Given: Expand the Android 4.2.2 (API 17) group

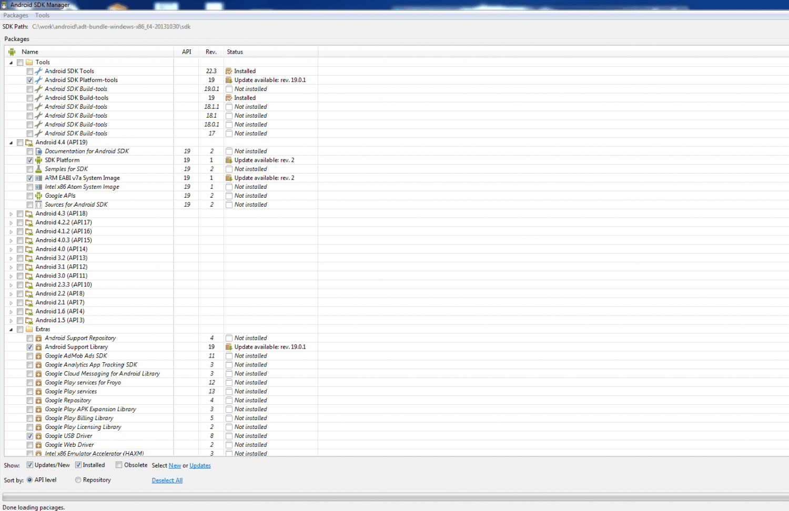Looking at the screenshot, I should click(x=11, y=223).
